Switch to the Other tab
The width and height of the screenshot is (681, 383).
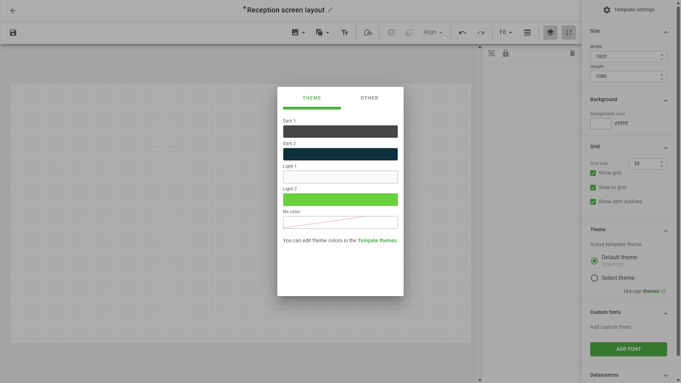tap(369, 98)
